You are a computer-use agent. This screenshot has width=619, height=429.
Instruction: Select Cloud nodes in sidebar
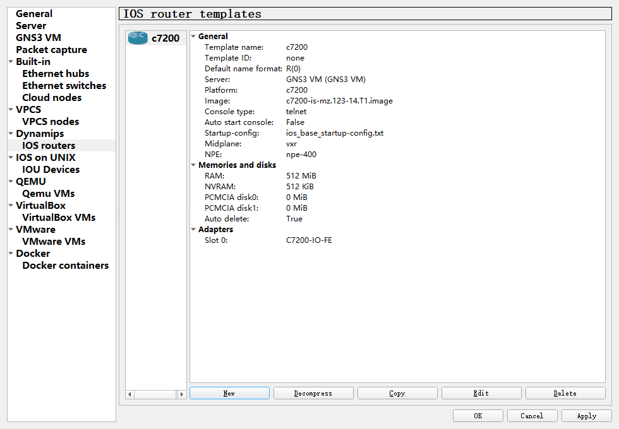pos(52,97)
